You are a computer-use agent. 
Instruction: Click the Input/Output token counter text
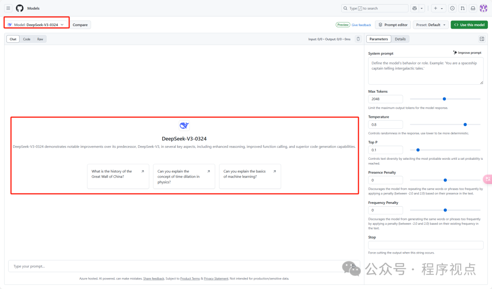329,39
